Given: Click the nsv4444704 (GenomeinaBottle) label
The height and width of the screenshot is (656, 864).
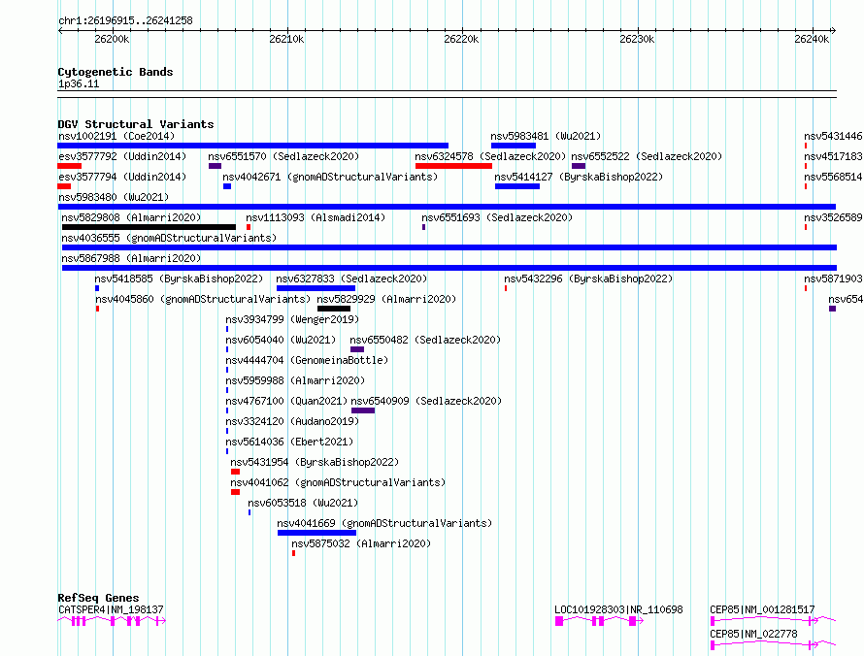Looking at the screenshot, I should point(307,360).
